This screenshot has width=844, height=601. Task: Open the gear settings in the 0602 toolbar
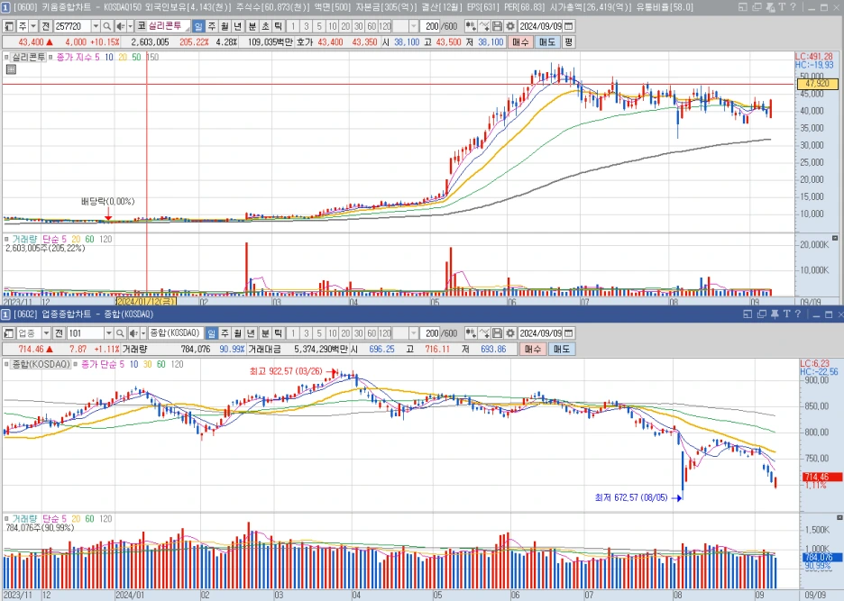(x=509, y=333)
